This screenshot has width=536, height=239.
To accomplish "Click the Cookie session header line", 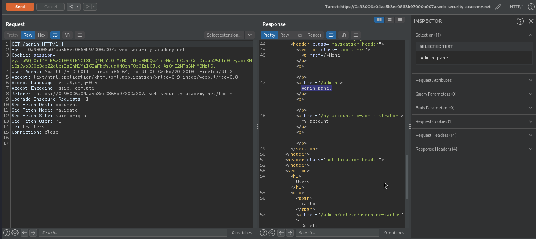I will point(132,61).
